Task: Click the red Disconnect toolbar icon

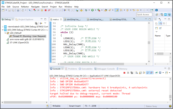Action: [49, 10]
